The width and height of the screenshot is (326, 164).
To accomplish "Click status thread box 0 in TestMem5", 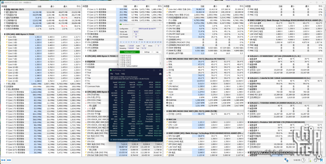I will (x=121, y=42).
